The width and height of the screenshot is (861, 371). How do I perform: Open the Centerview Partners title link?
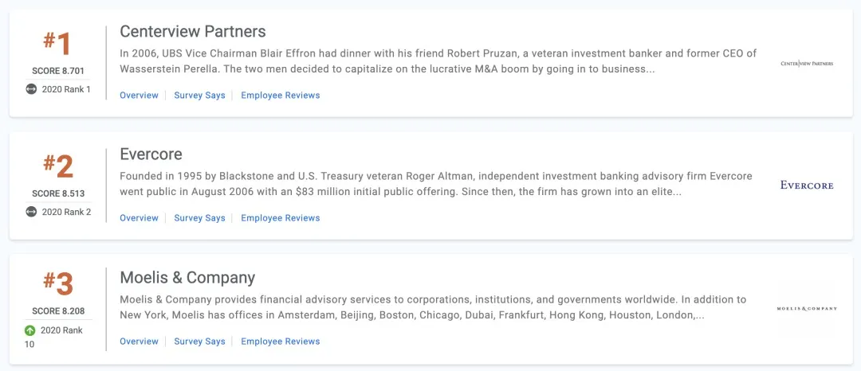(x=193, y=32)
